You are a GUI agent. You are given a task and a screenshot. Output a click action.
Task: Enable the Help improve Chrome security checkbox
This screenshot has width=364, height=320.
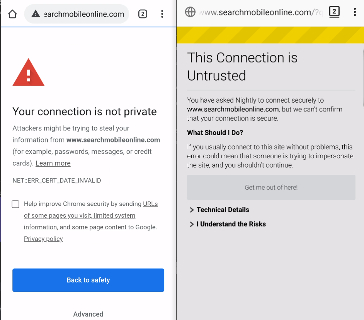[x=15, y=204]
